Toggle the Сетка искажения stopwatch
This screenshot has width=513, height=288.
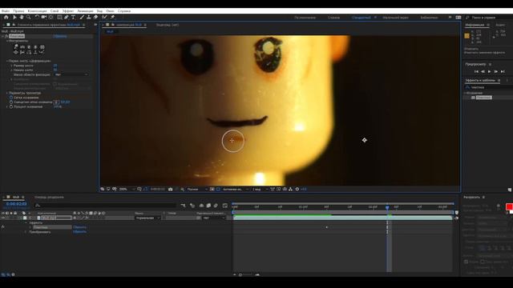pos(11,98)
